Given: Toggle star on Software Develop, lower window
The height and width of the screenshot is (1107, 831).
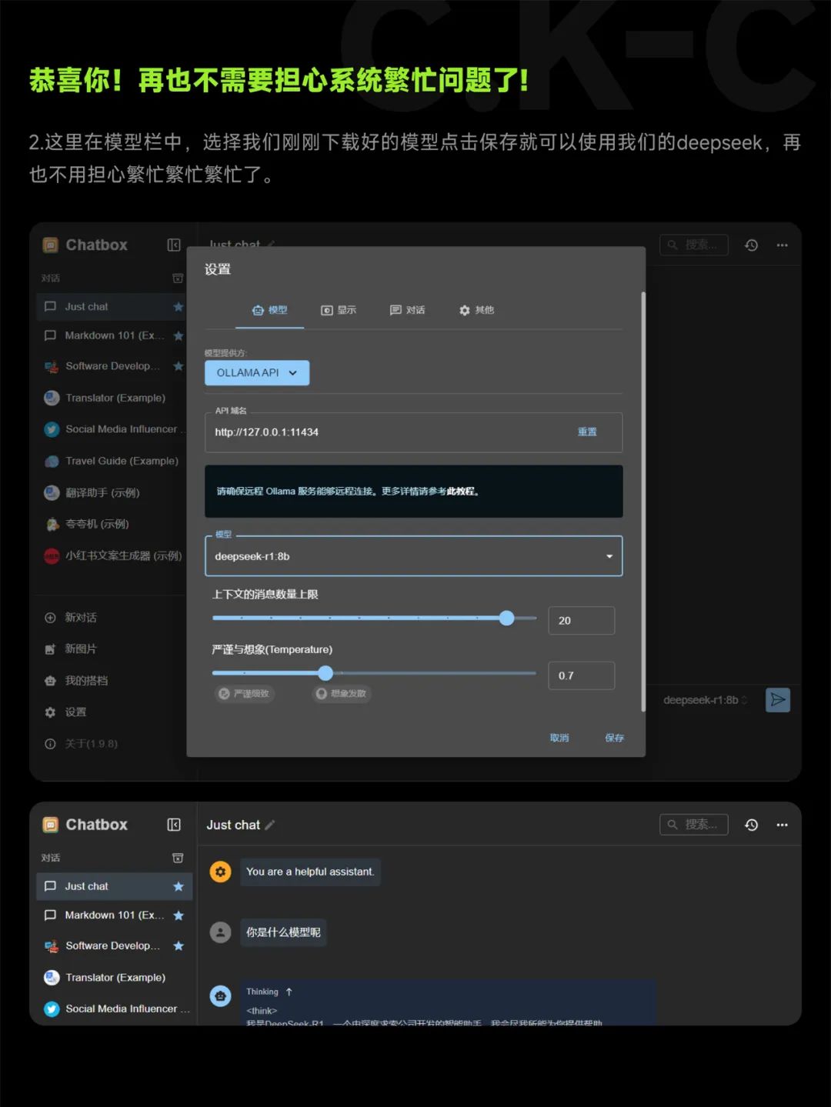Looking at the screenshot, I should pyautogui.click(x=179, y=945).
